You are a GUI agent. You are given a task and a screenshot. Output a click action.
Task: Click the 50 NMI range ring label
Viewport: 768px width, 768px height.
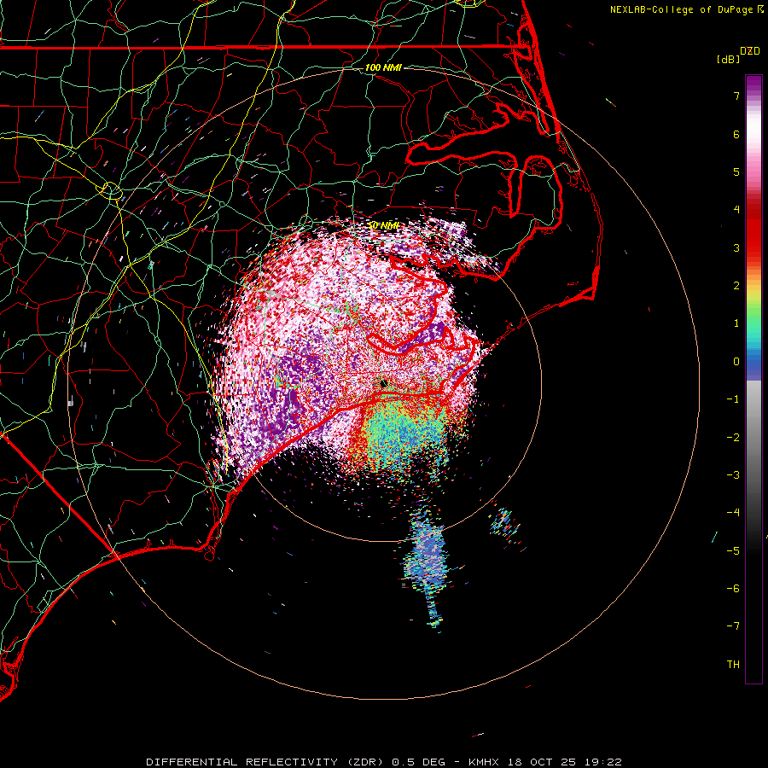[383, 226]
